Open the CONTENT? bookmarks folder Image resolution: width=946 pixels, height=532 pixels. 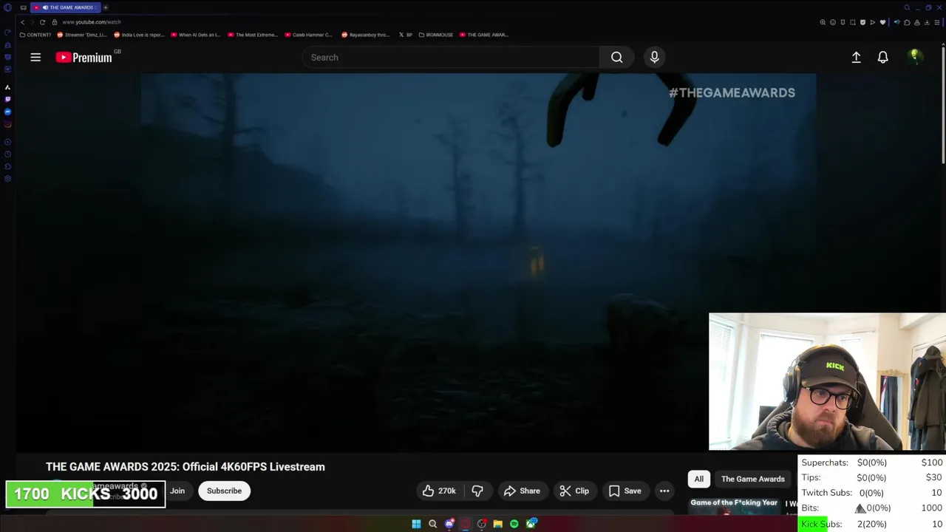[x=35, y=35]
